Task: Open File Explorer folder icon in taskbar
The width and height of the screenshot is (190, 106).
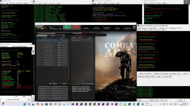Action: click(x=42, y=104)
